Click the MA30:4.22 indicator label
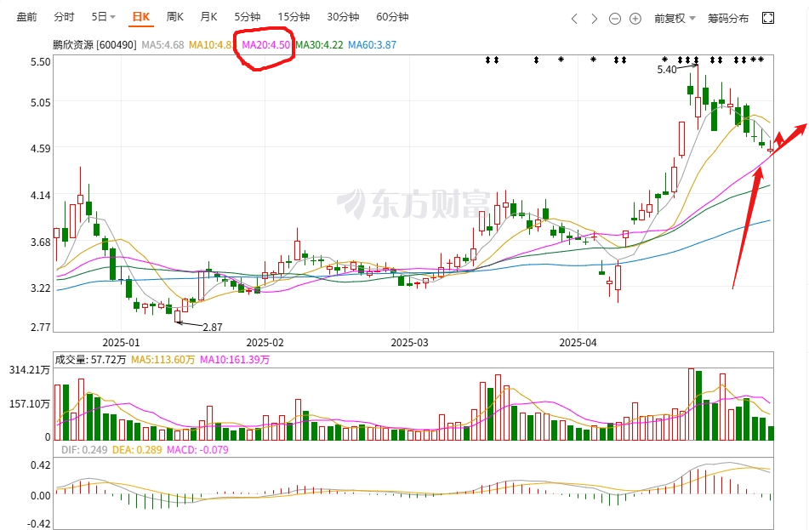The width and height of the screenshot is (809, 530). (x=319, y=45)
